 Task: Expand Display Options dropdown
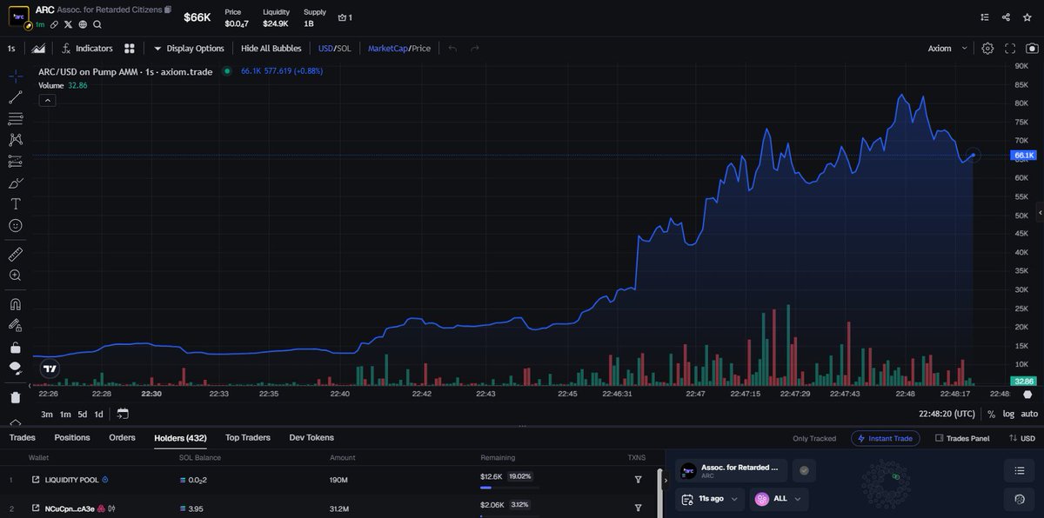[189, 49]
